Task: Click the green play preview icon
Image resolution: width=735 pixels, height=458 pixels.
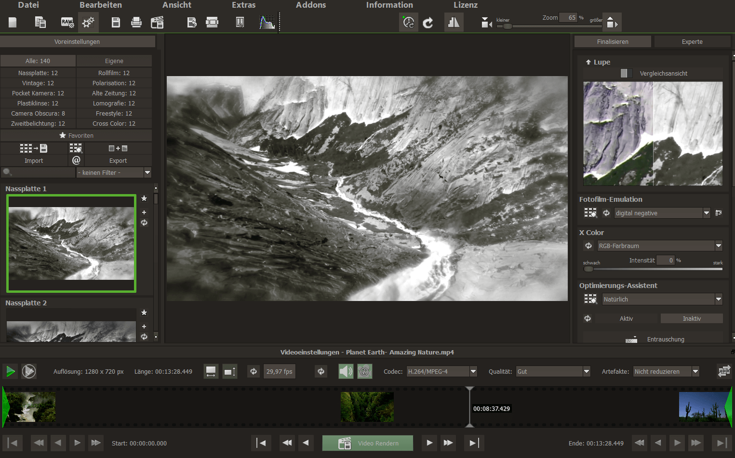Action: (x=10, y=371)
